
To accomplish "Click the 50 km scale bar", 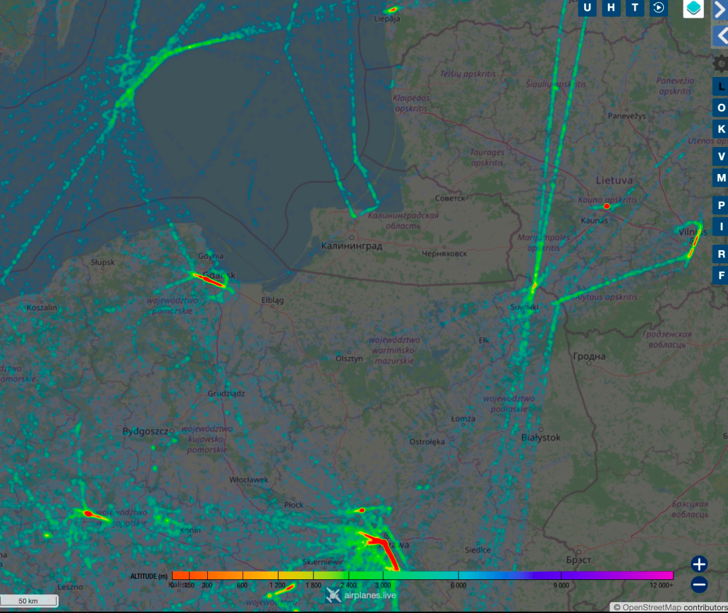I will (x=29, y=601).
